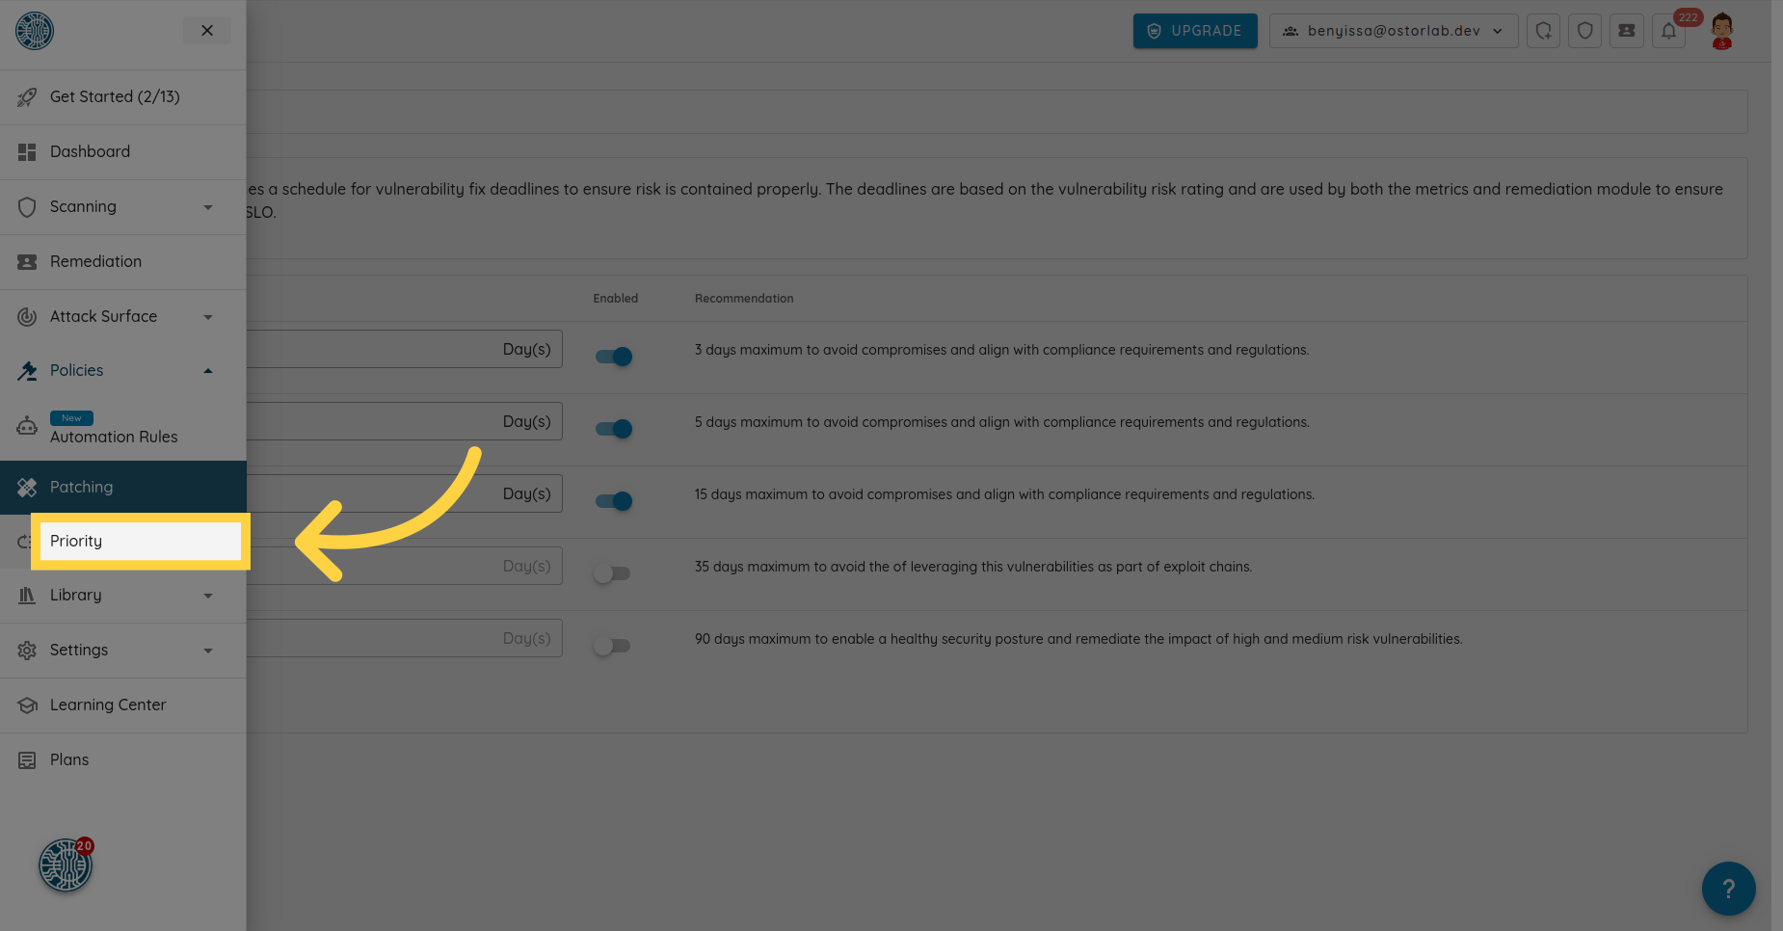The height and width of the screenshot is (931, 1783).
Task: Expand the Scanning submenu arrow
Action: (x=208, y=207)
